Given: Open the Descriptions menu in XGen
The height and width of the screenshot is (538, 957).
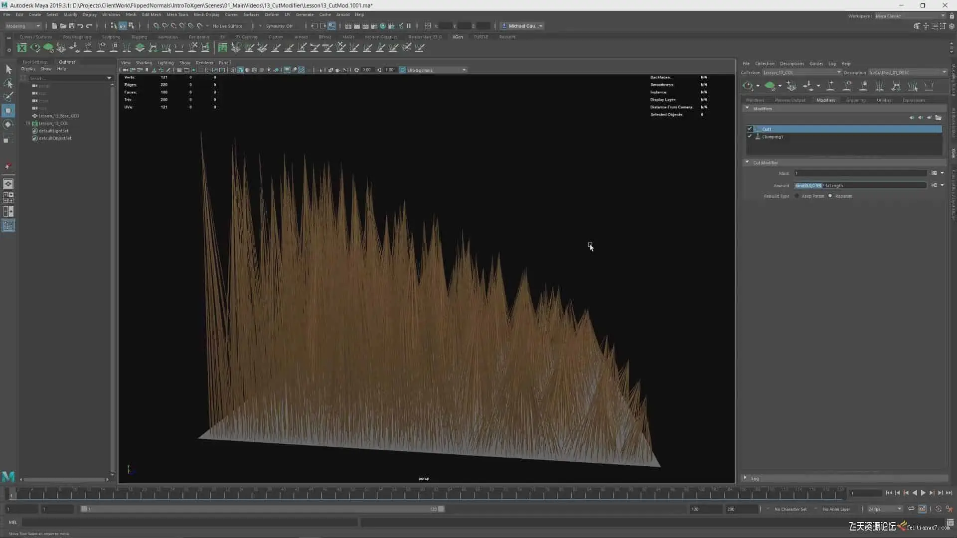Looking at the screenshot, I should [x=792, y=64].
